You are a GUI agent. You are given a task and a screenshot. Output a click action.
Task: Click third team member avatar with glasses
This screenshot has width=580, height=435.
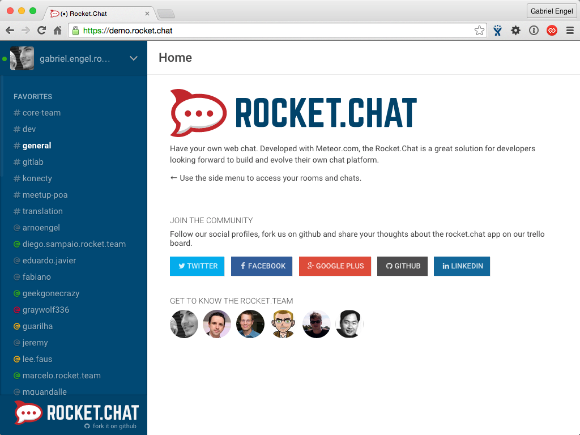pos(250,324)
